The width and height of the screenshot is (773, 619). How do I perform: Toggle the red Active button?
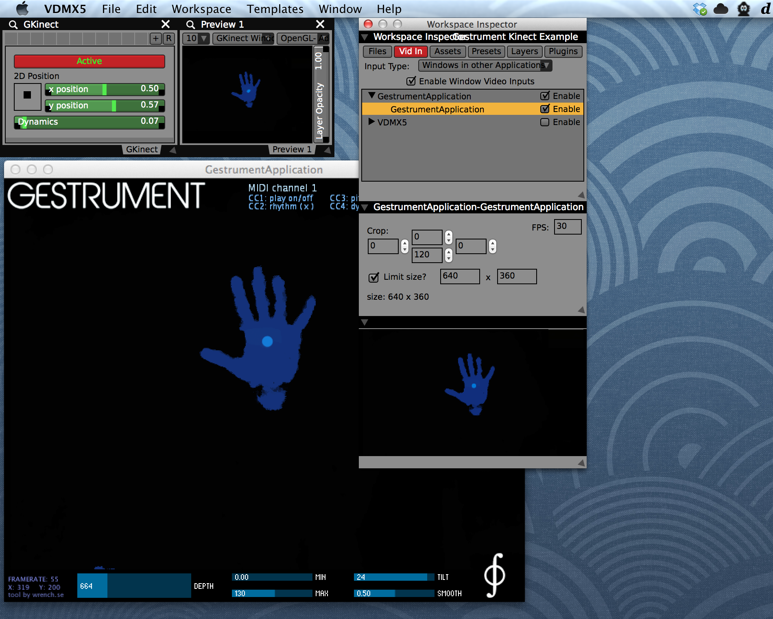(x=90, y=61)
